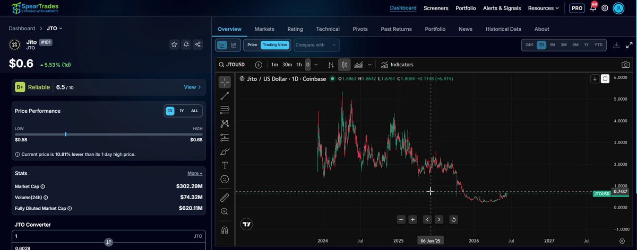Open the TradingView logo link

point(246,224)
